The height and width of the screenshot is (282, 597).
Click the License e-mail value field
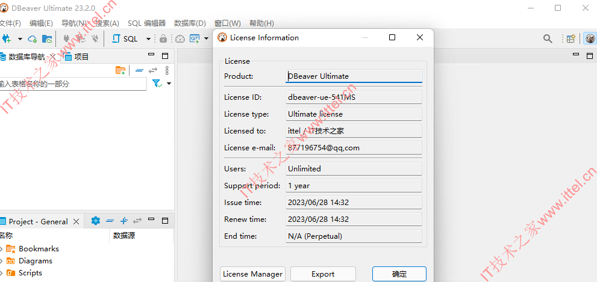pos(354,147)
